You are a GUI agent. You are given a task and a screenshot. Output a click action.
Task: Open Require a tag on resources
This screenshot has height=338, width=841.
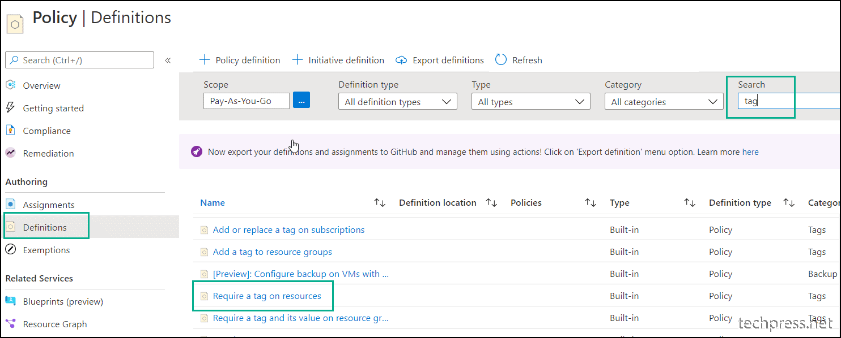pyautogui.click(x=267, y=296)
